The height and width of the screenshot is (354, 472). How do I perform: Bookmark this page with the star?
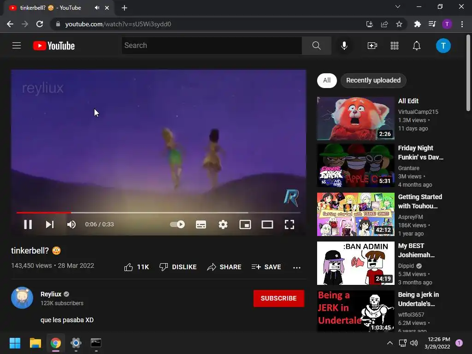tap(399, 24)
